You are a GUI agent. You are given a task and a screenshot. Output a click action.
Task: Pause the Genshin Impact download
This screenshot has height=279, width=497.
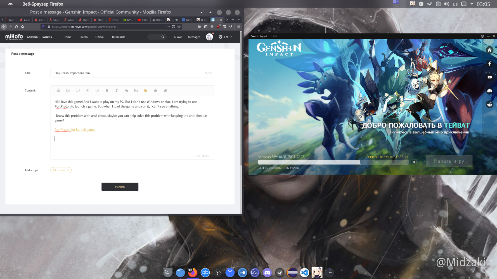(x=414, y=162)
